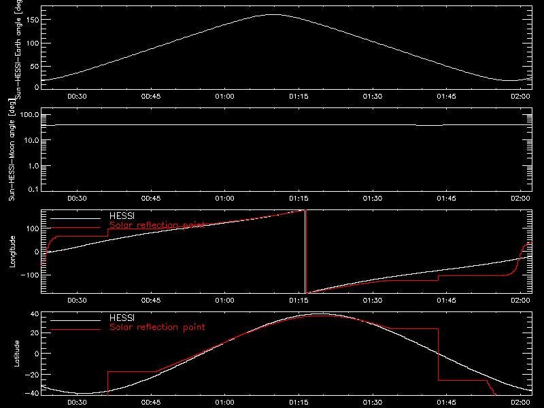
Task: Select the 50 tick on the Earth angle plot
Action: tap(35, 66)
